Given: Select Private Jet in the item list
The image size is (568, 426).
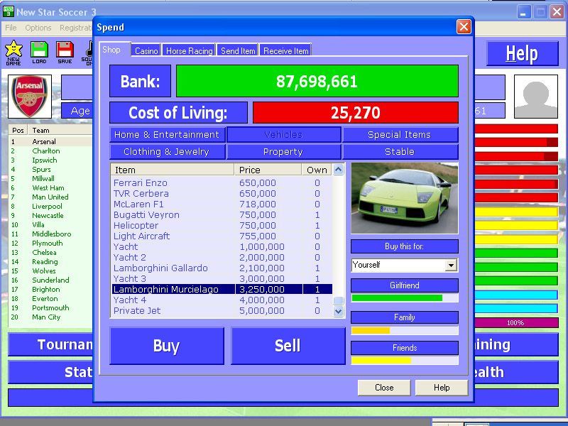Looking at the screenshot, I should pyautogui.click(x=137, y=311).
